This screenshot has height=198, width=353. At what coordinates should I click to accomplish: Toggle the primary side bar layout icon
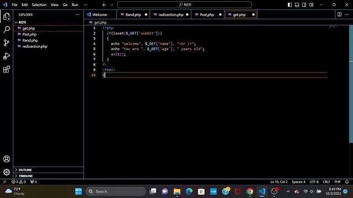tap(290, 5)
